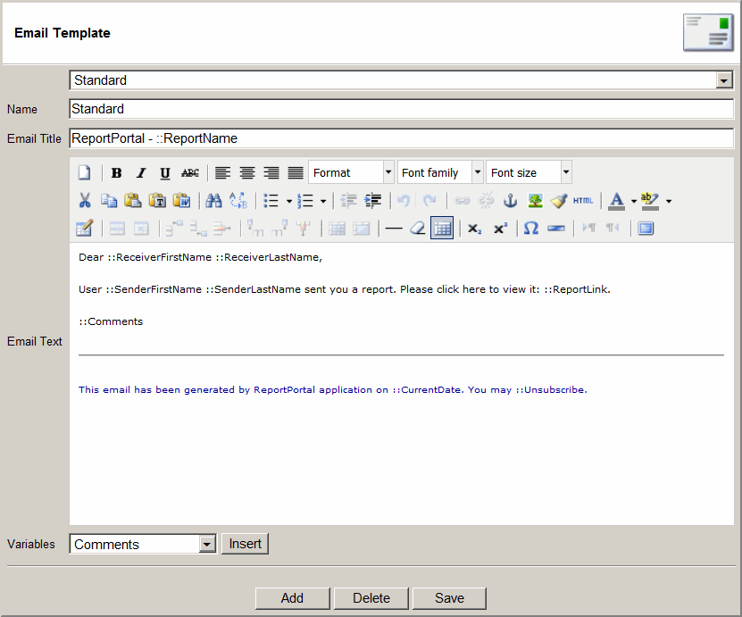Open the Variables dropdown showing Comments

click(x=143, y=544)
